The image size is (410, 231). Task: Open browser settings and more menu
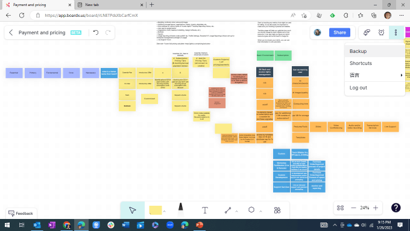[x=402, y=16]
